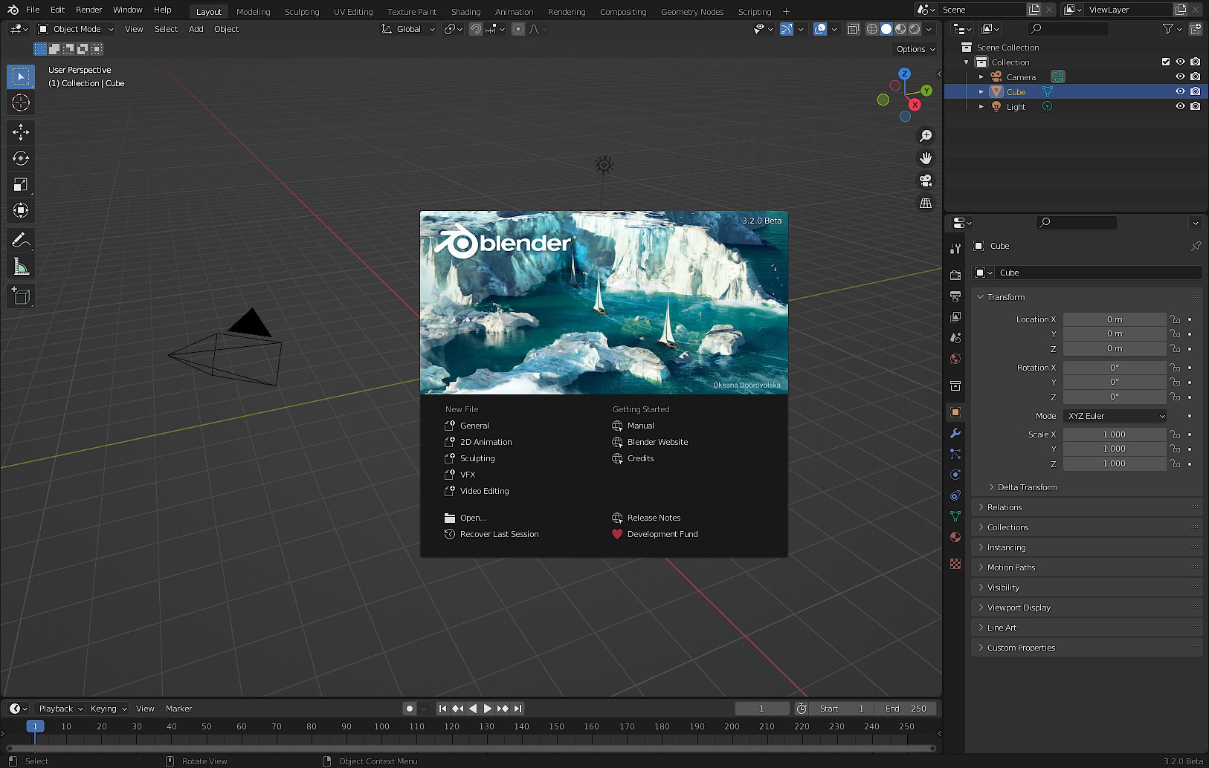Switch to rendered viewport shading
Image resolution: width=1209 pixels, height=768 pixels.
click(x=914, y=29)
